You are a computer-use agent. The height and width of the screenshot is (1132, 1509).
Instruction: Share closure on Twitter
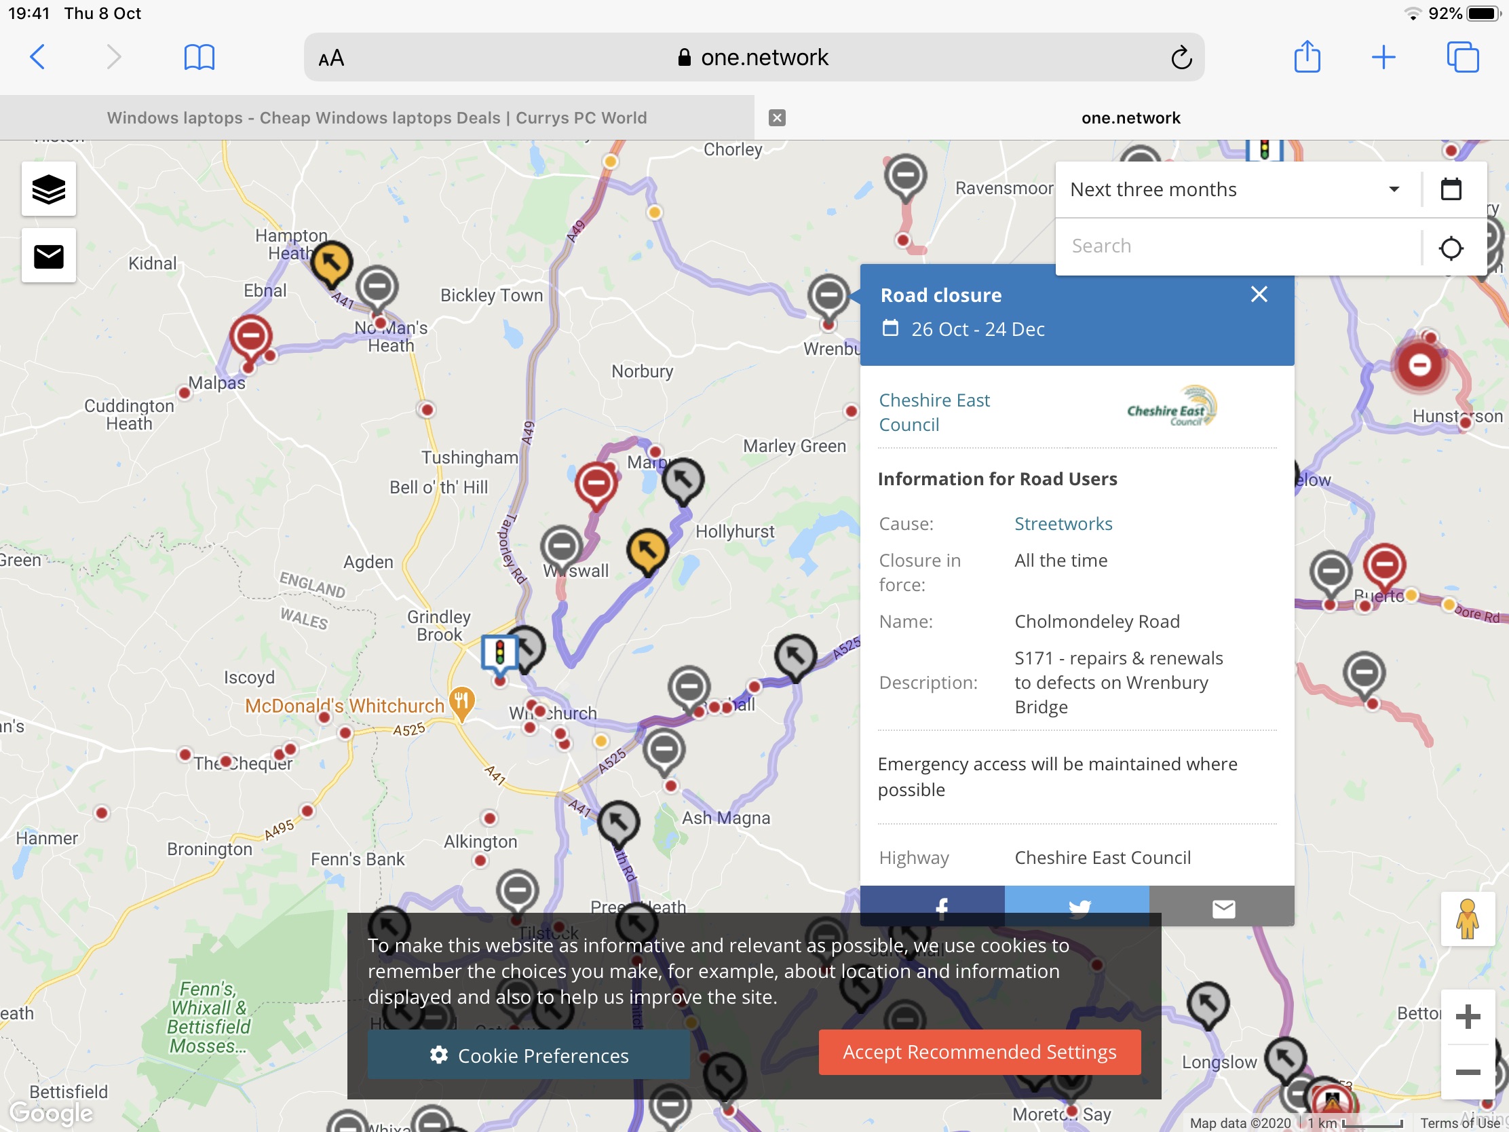pyautogui.click(x=1077, y=906)
